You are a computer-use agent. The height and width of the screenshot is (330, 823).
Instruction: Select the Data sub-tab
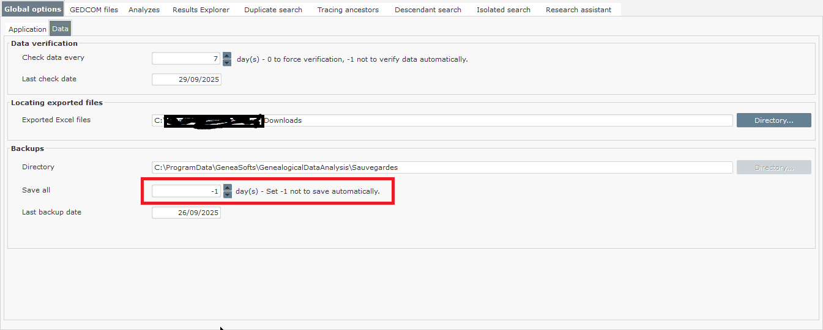[x=60, y=29]
